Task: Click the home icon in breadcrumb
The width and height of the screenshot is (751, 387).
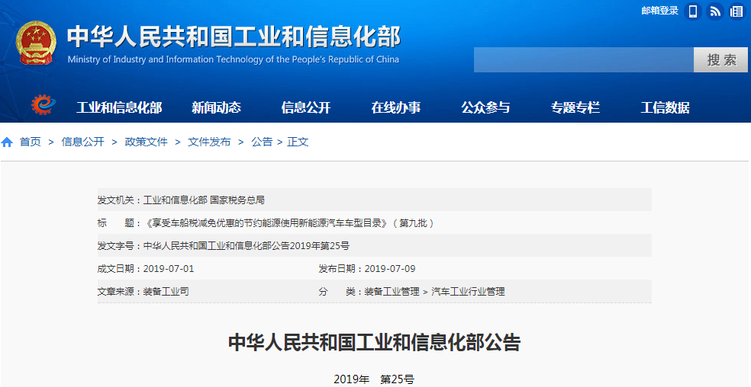Action: pyautogui.click(x=8, y=142)
